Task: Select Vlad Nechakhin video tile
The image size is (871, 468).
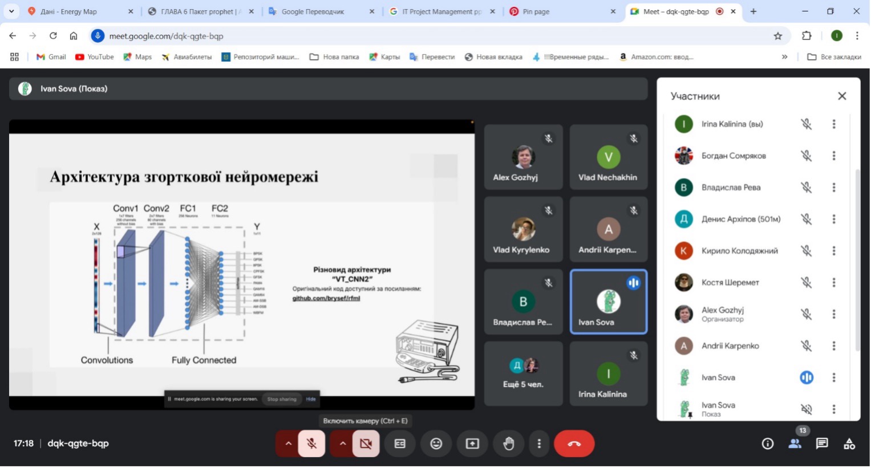Action: pyautogui.click(x=609, y=157)
